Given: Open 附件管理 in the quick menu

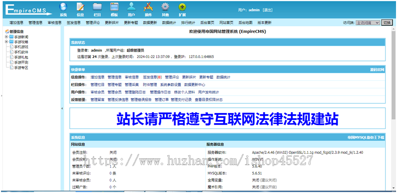Looking at the screenshot, I should coord(150,85).
